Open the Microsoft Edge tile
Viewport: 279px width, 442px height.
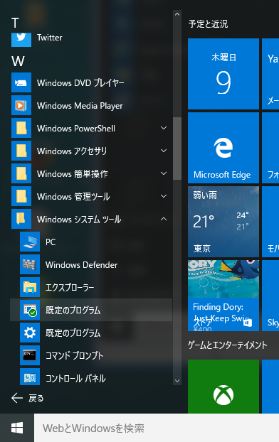click(x=223, y=148)
